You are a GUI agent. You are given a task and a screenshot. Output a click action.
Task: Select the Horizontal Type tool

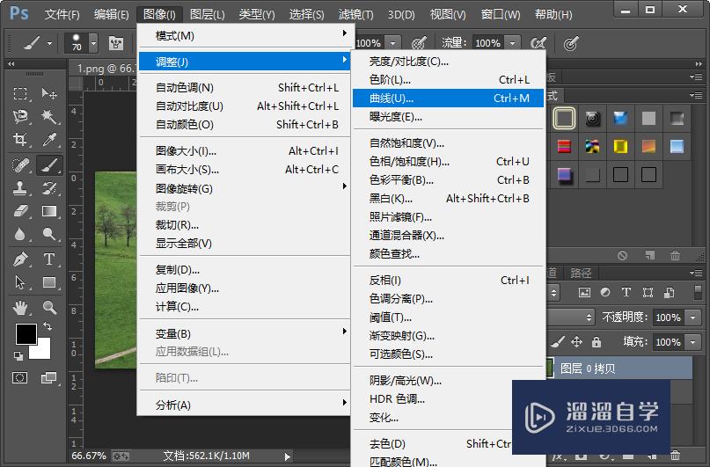(x=49, y=259)
